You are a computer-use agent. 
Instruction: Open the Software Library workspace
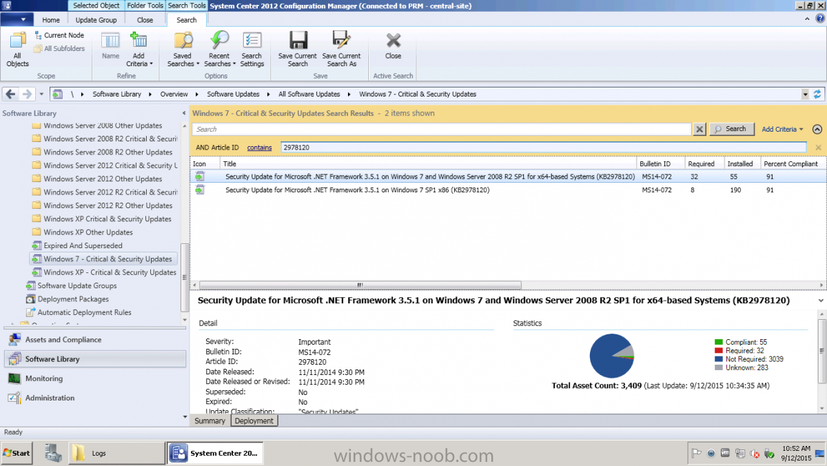click(x=94, y=359)
